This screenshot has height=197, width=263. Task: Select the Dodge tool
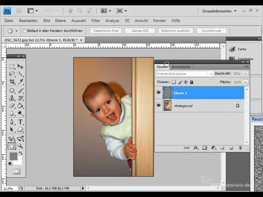pos(20,113)
